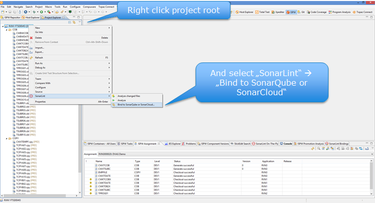Click the SonarLint icon in context menu

click(x=31, y=96)
